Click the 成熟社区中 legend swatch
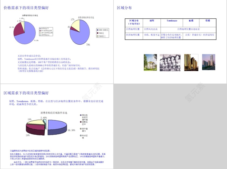Viewport: 227px width, 169px height. 80,122
